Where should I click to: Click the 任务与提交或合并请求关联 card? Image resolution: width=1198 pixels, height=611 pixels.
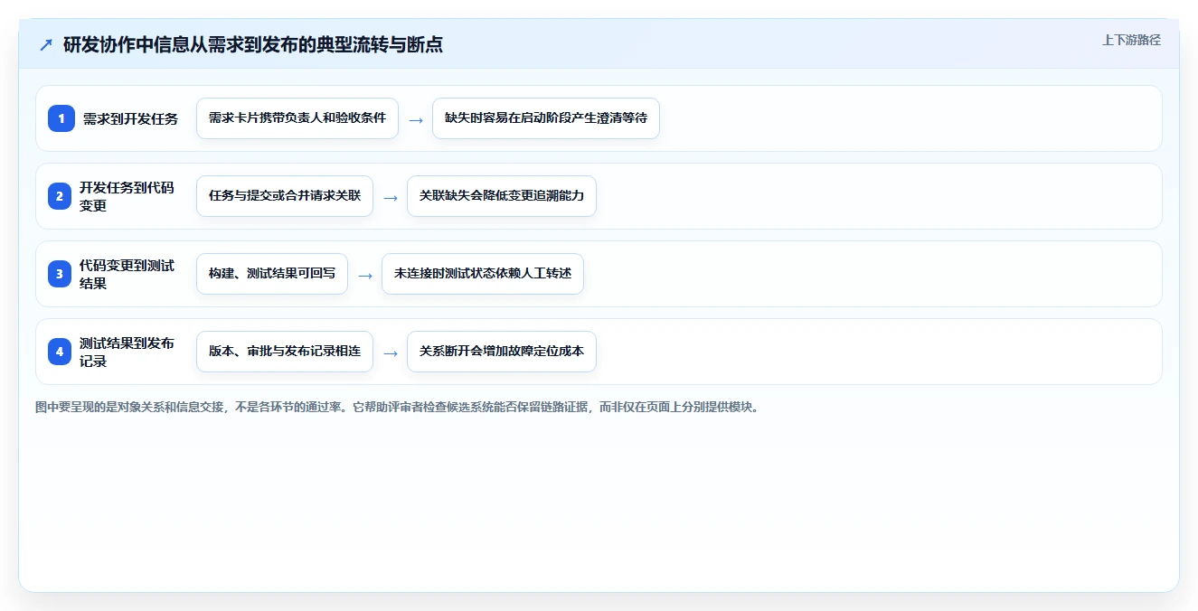(x=285, y=196)
